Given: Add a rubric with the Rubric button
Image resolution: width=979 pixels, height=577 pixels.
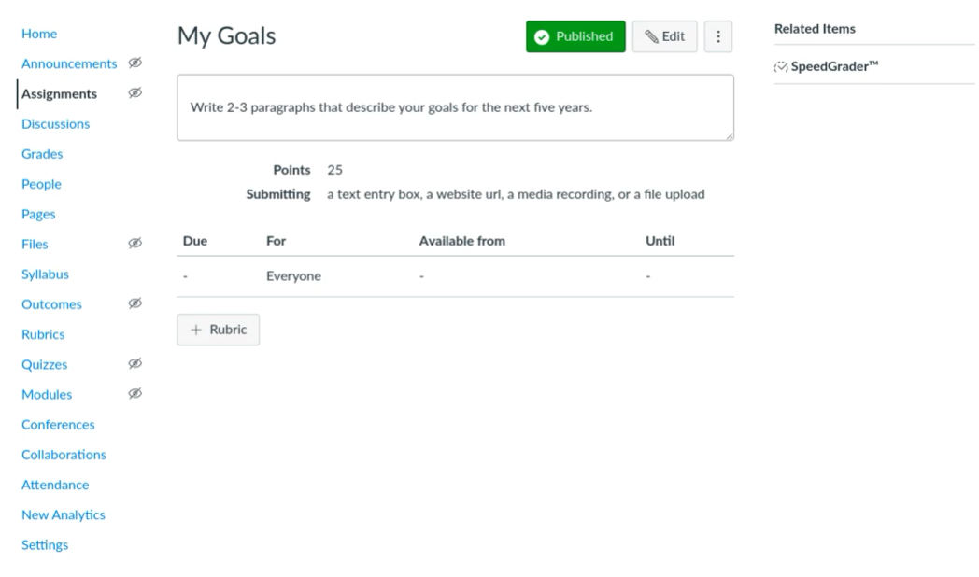Looking at the screenshot, I should coord(218,331).
